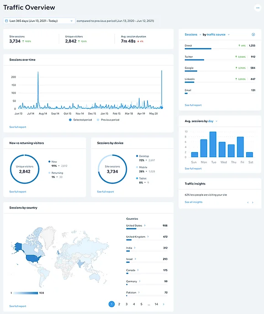Expand United States country row chevron

(145, 225)
